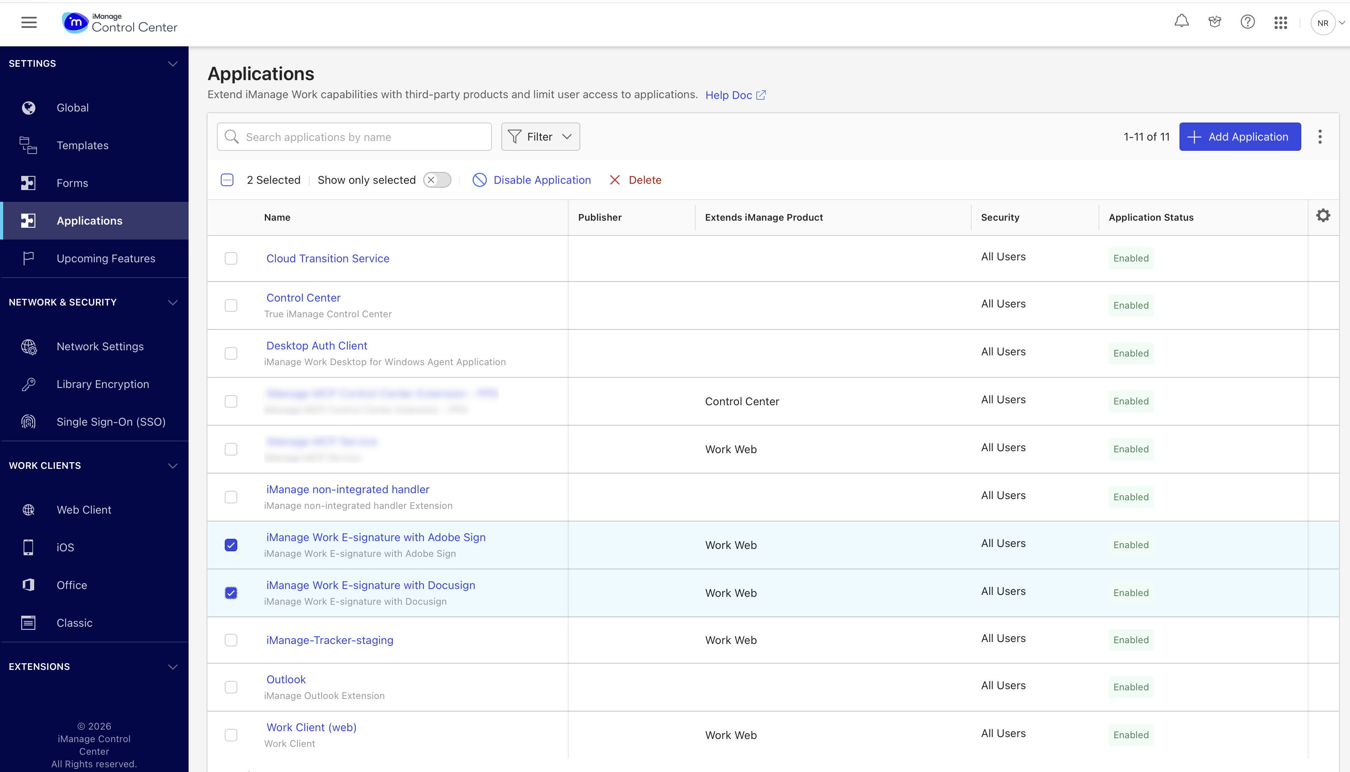Toggle the Show only selected switch
This screenshot has width=1350, height=772.
[437, 180]
